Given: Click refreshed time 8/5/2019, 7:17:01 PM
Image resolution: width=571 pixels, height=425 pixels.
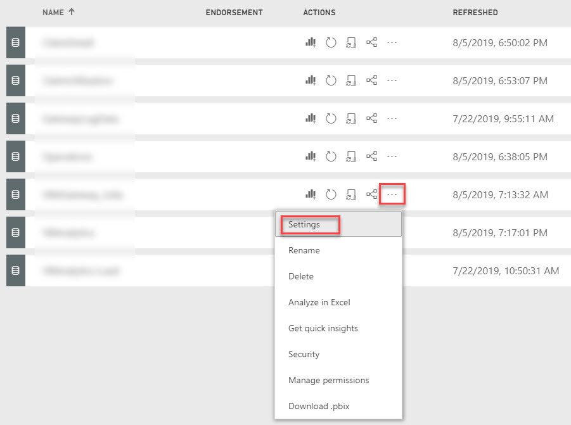Looking at the screenshot, I should 500,233.
